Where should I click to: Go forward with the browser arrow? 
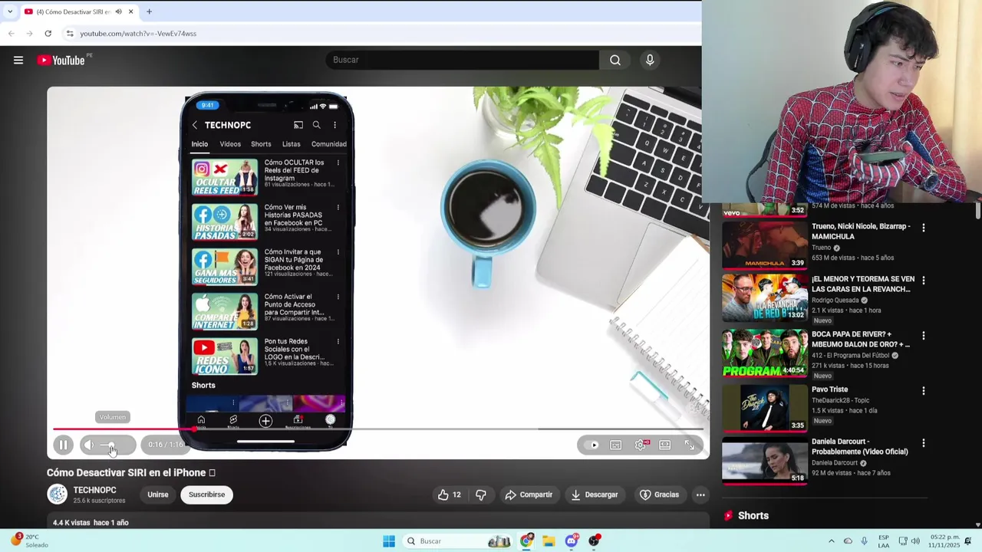pyautogui.click(x=29, y=34)
